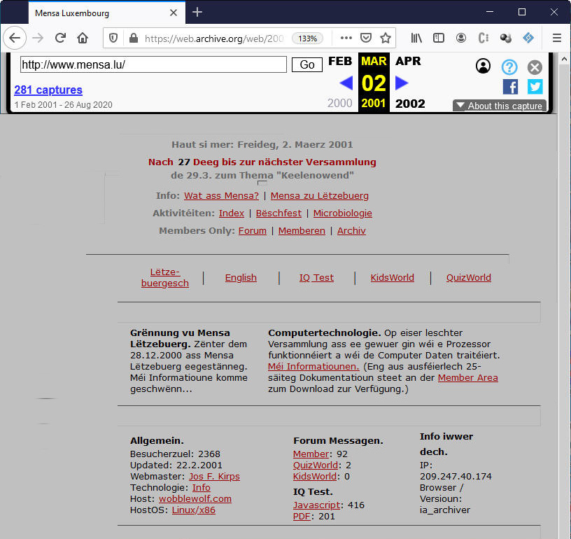This screenshot has height=539, width=571.
Task: Open the Bëschfest link
Action: pyautogui.click(x=279, y=213)
